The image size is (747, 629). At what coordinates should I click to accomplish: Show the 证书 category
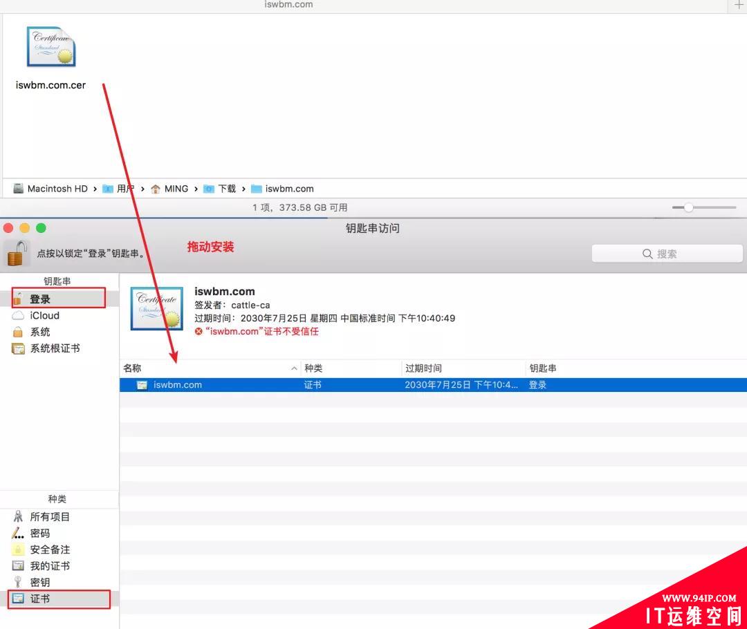(x=59, y=599)
